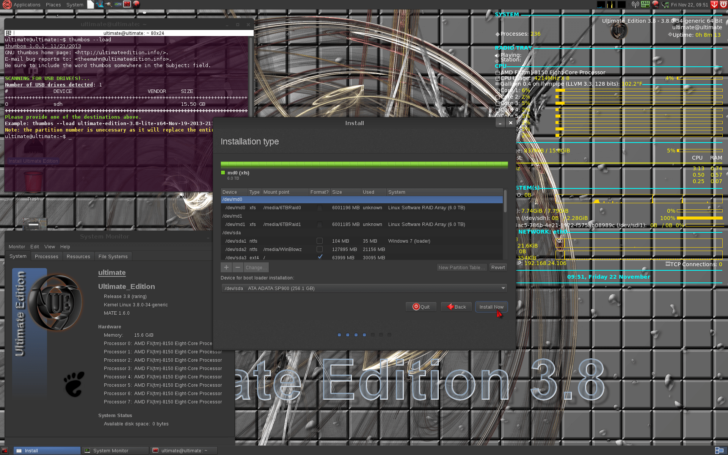The width and height of the screenshot is (728, 455).
Task: Open the XBMC launcher icon
Action: click(x=118, y=5)
